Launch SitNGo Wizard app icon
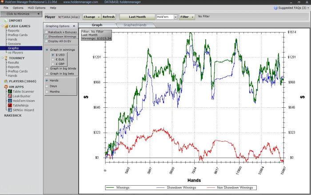The height and width of the screenshot is (195, 311). coord(10,110)
